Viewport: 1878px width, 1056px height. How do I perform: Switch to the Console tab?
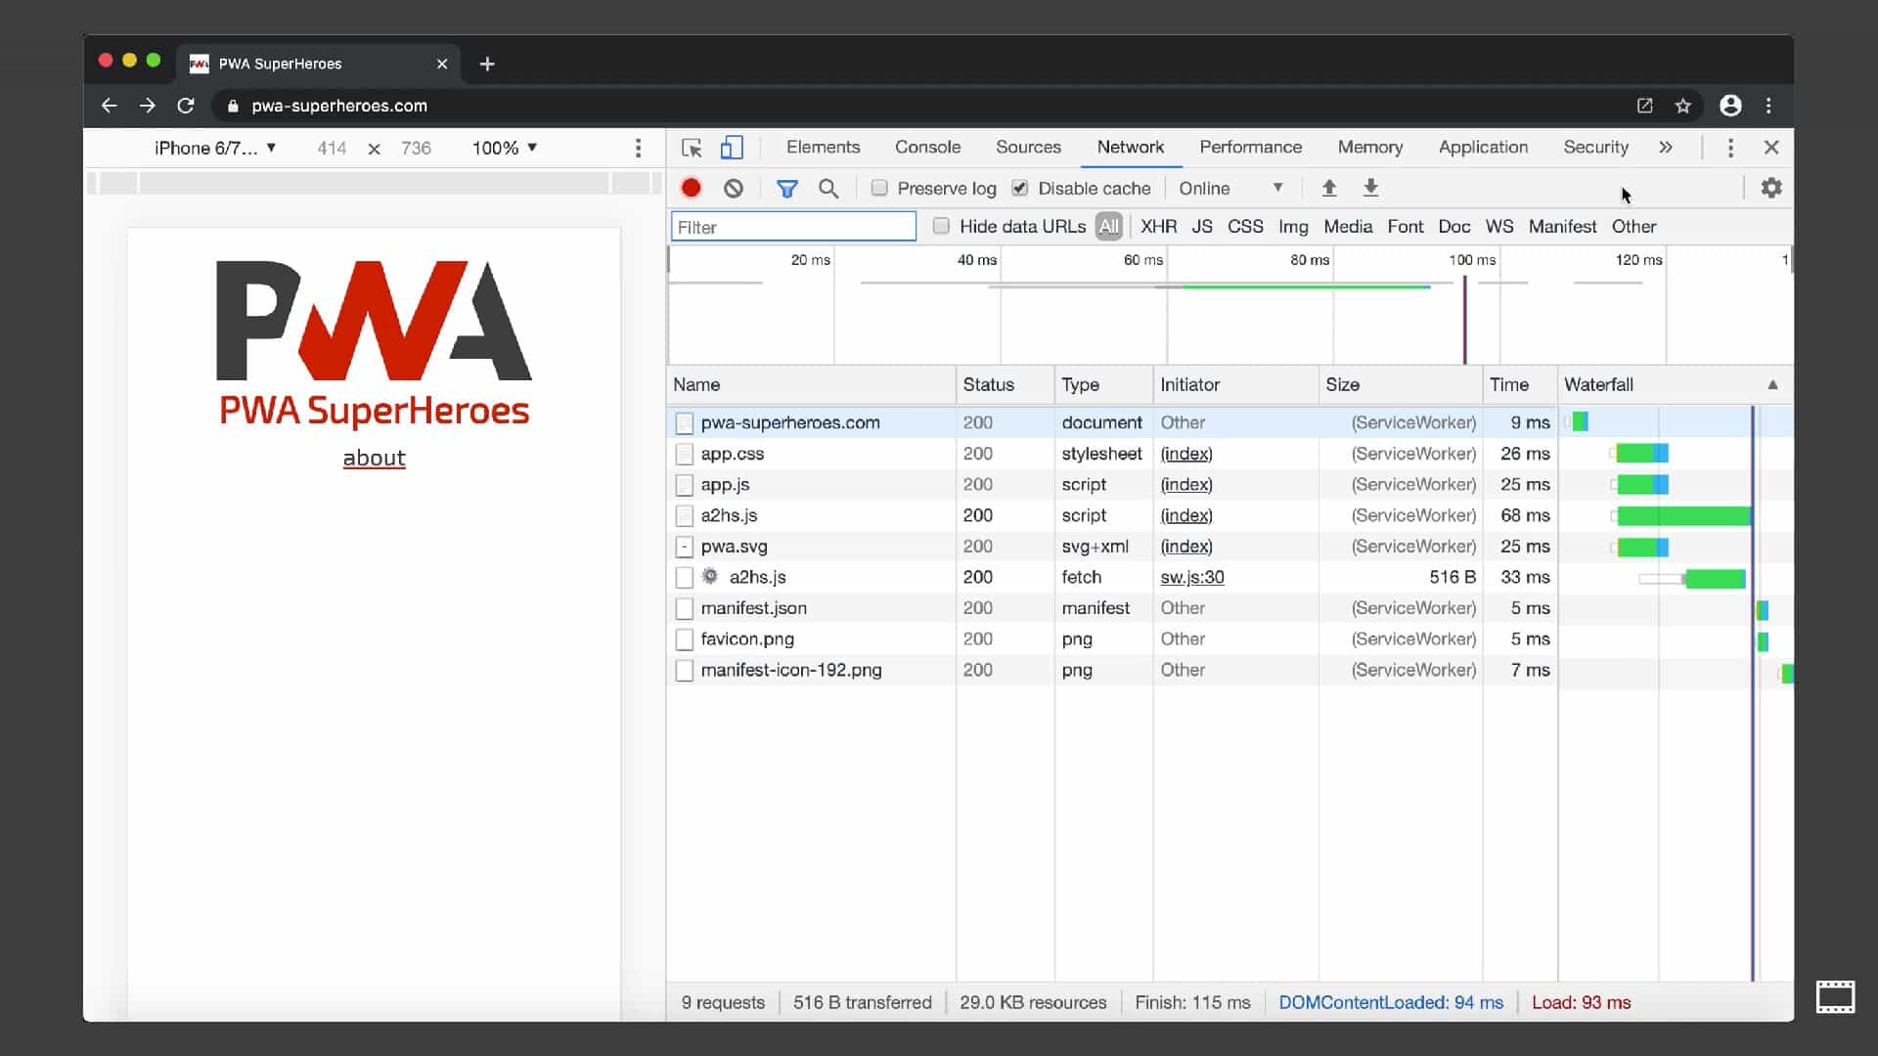[x=927, y=147]
